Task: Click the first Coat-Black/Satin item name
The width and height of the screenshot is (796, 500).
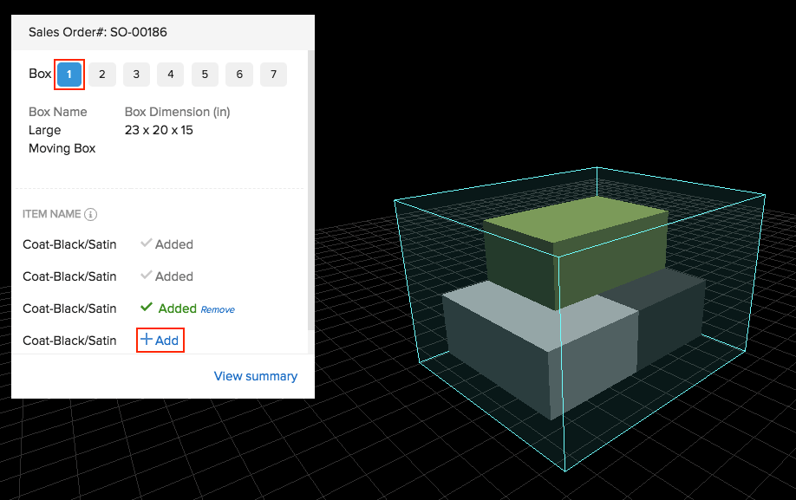Action: click(69, 244)
